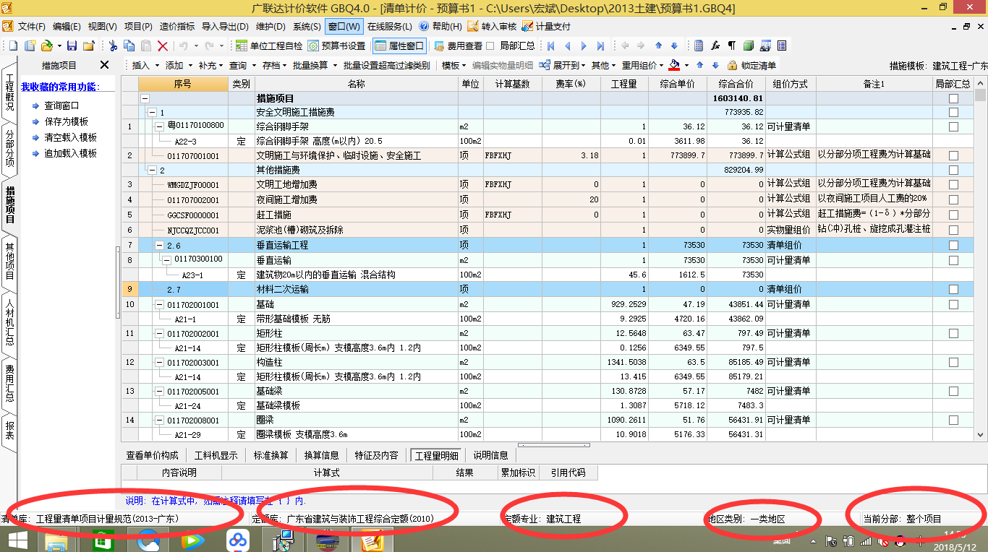Click 转入审核 in the menu bar
The image size is (988, 552).
pos(492,27)
